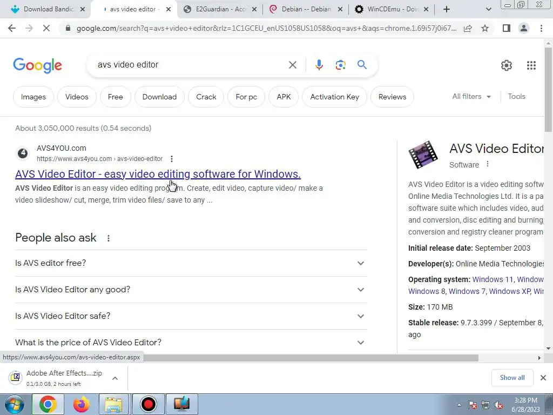553x415 pixels.
Task: Share this page from address bar
Action: coord(468,28)
